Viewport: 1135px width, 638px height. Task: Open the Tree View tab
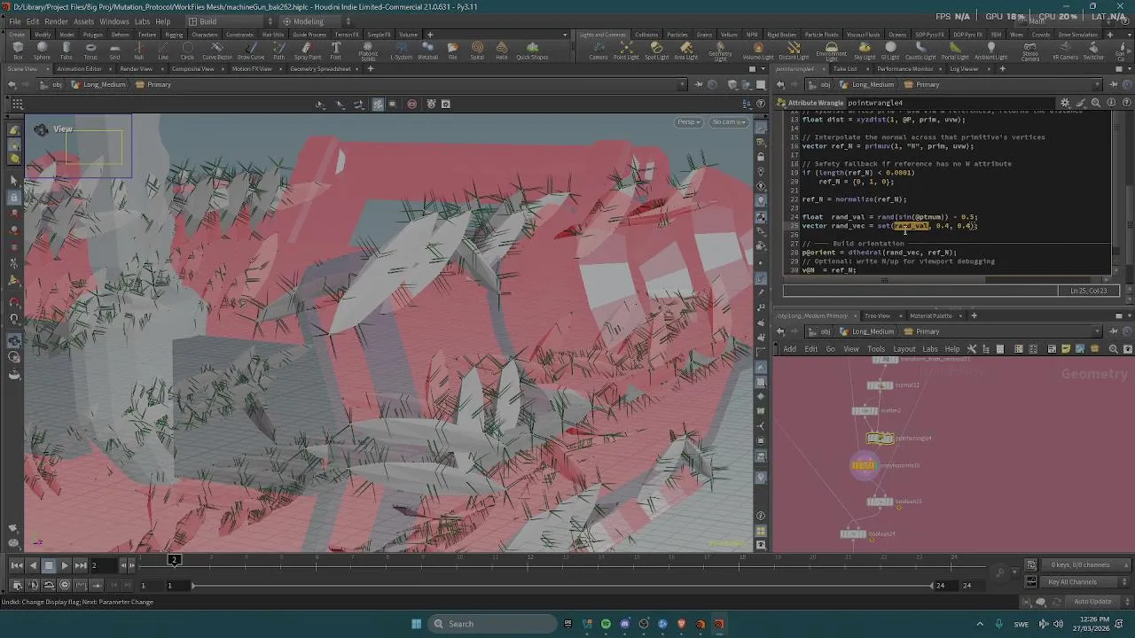(x=876, y=315)
